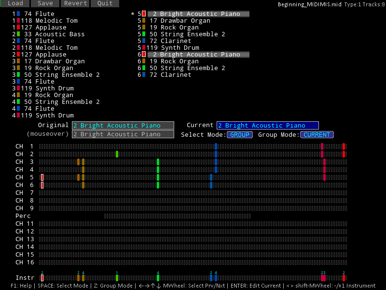Viewport: 386px width, 290px height.
Task: Click the green marker labeled 1 in Instr row
Action: point(117,278)
